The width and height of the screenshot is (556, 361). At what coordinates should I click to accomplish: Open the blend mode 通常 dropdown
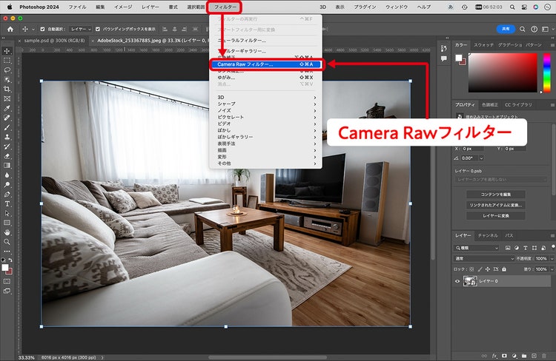point(484,259)
